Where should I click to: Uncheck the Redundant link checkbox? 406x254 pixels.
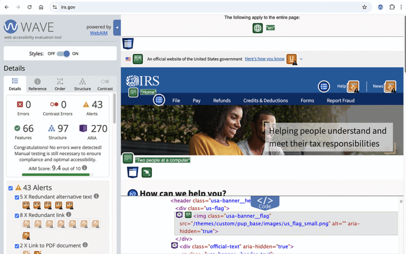(x=17, y=216)
